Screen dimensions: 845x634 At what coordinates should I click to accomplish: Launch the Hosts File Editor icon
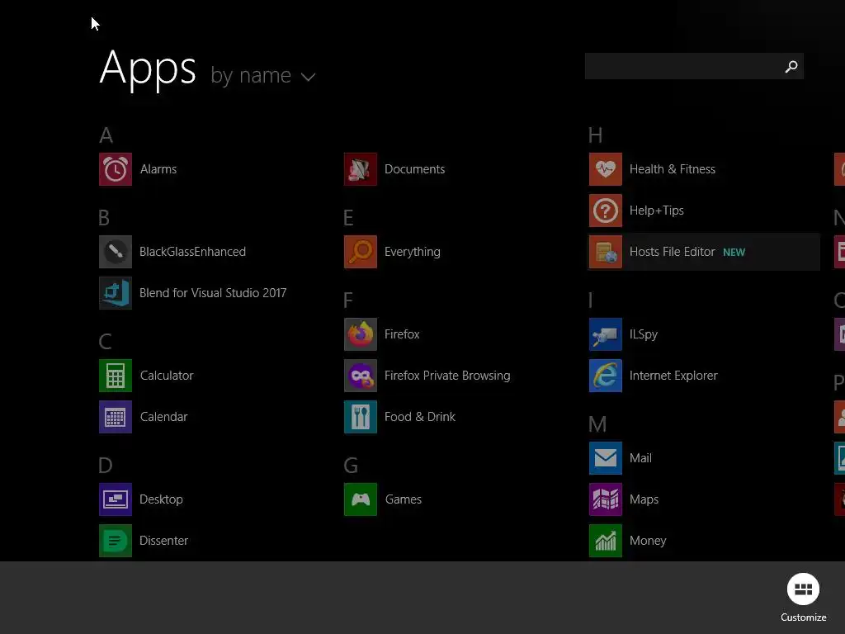coord(606,252)
